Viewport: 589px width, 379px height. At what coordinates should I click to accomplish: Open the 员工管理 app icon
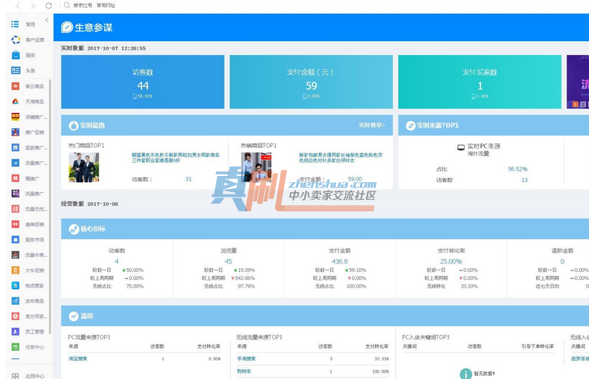16,332
